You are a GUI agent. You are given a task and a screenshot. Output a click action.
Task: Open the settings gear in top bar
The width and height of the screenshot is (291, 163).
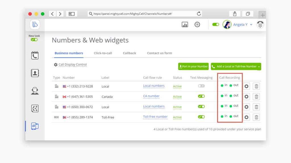(x=197, y=25)
